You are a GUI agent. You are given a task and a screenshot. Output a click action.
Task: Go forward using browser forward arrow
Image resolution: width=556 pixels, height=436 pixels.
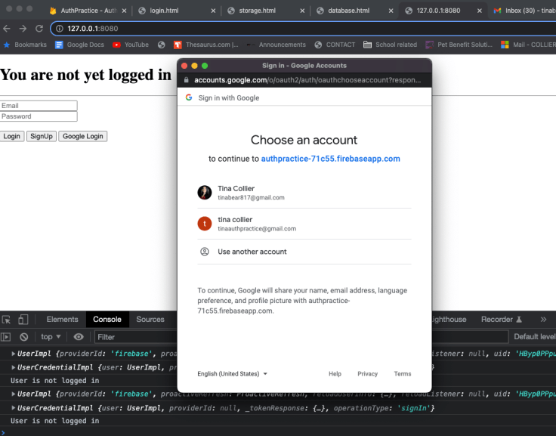click(23, 29)
